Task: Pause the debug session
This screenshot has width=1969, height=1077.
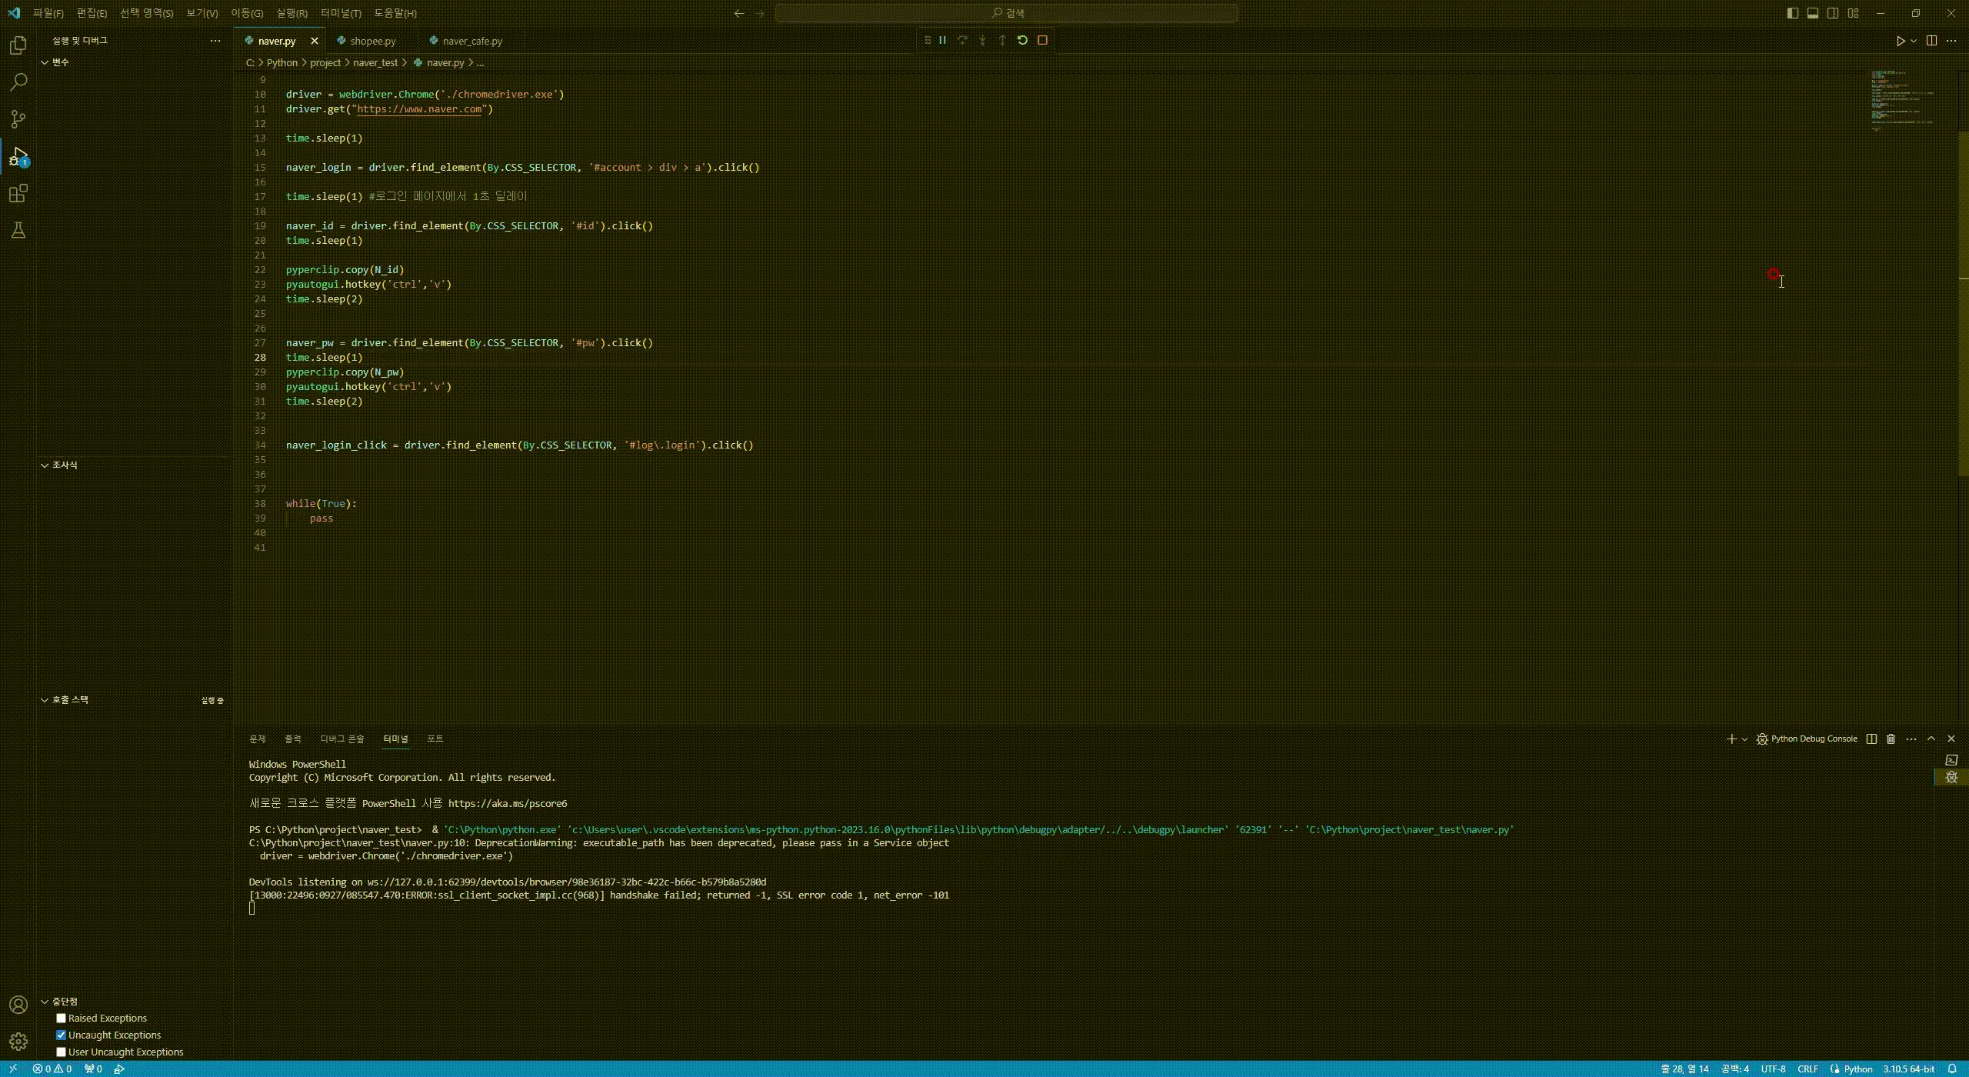Action: 942,40
